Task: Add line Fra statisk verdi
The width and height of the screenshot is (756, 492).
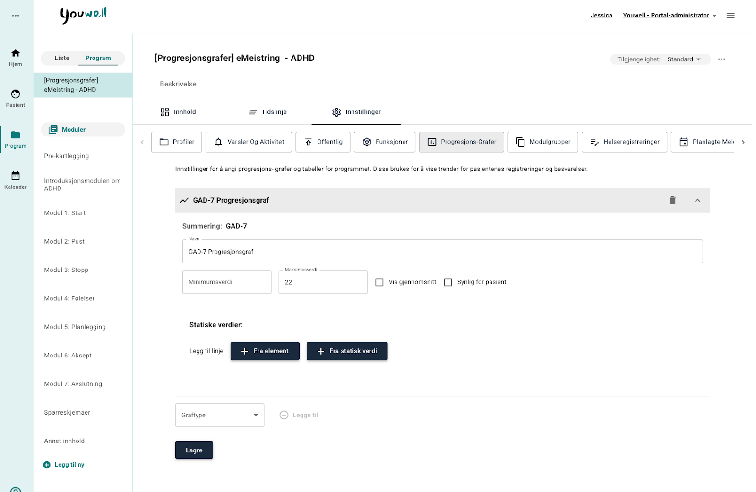Action: 347,351
